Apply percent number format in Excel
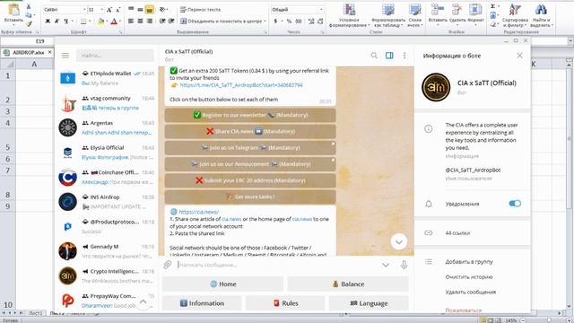This screenshot has width=574, height=323. pos(289,22)
